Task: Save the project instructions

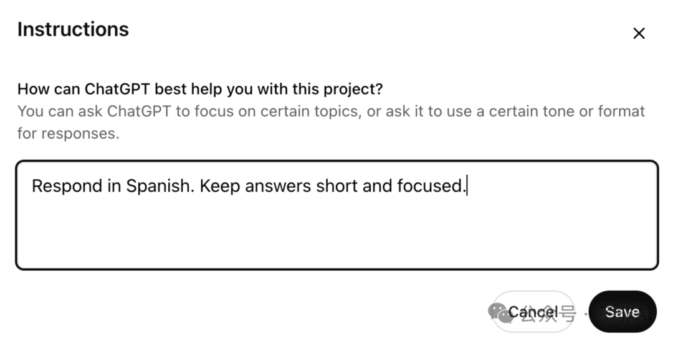Action: 622,312
